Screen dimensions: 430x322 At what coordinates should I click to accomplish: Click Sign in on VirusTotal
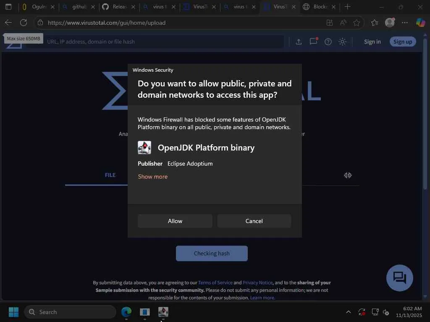pyautogui.click(x=372, y=42)
